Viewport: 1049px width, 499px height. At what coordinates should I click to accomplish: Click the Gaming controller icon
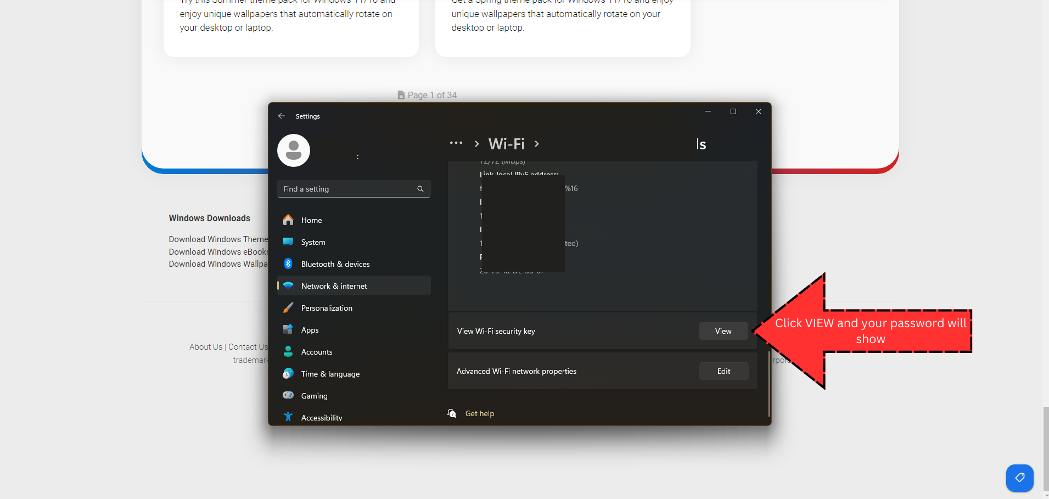[288, 395]
